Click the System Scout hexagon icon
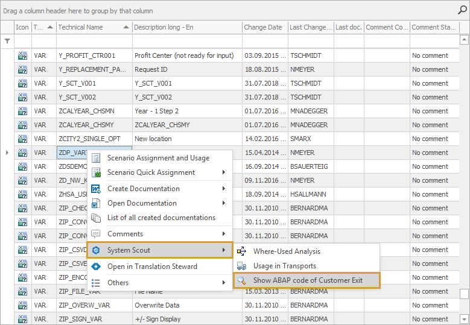Viewport: 470px width, 325px height. [96, 250]
